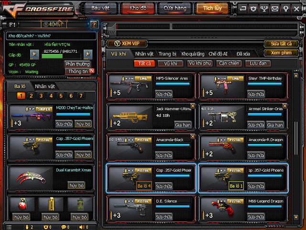Click the chat bubble icon in bottom bar
The height and width of the screenshot is (230, 306).
click(64, 227)
